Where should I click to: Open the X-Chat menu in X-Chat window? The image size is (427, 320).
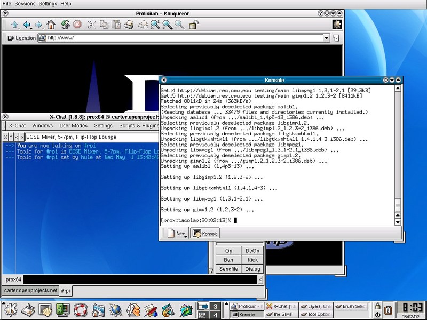point(17,126)
